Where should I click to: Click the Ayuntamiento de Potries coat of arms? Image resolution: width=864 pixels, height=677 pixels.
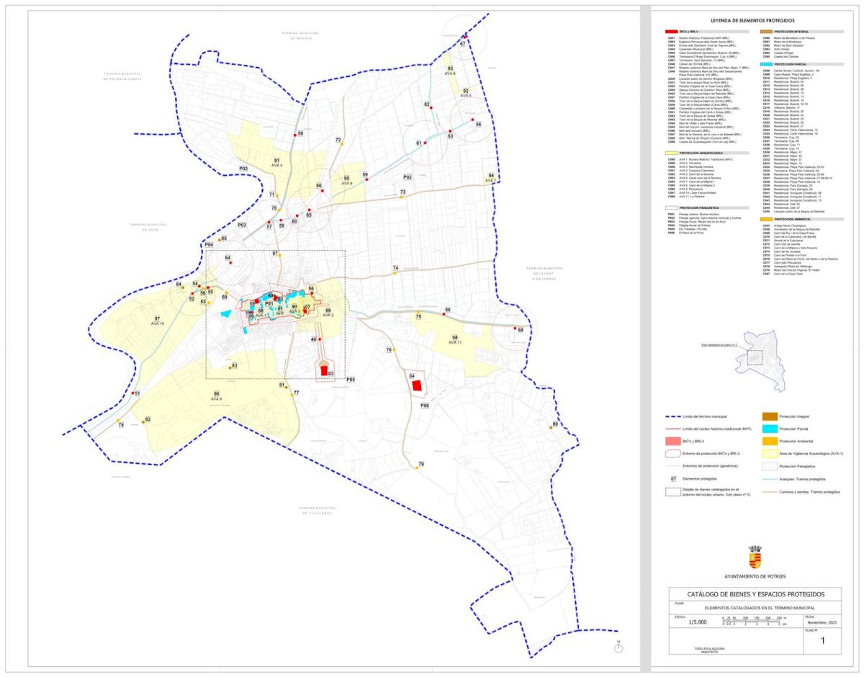(x=755, y=558)
